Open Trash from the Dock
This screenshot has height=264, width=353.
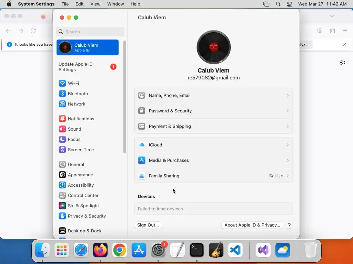coord(311,250)
